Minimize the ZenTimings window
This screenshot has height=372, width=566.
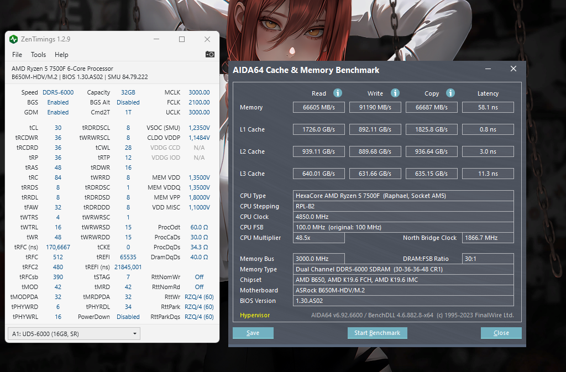pos(156,39)
